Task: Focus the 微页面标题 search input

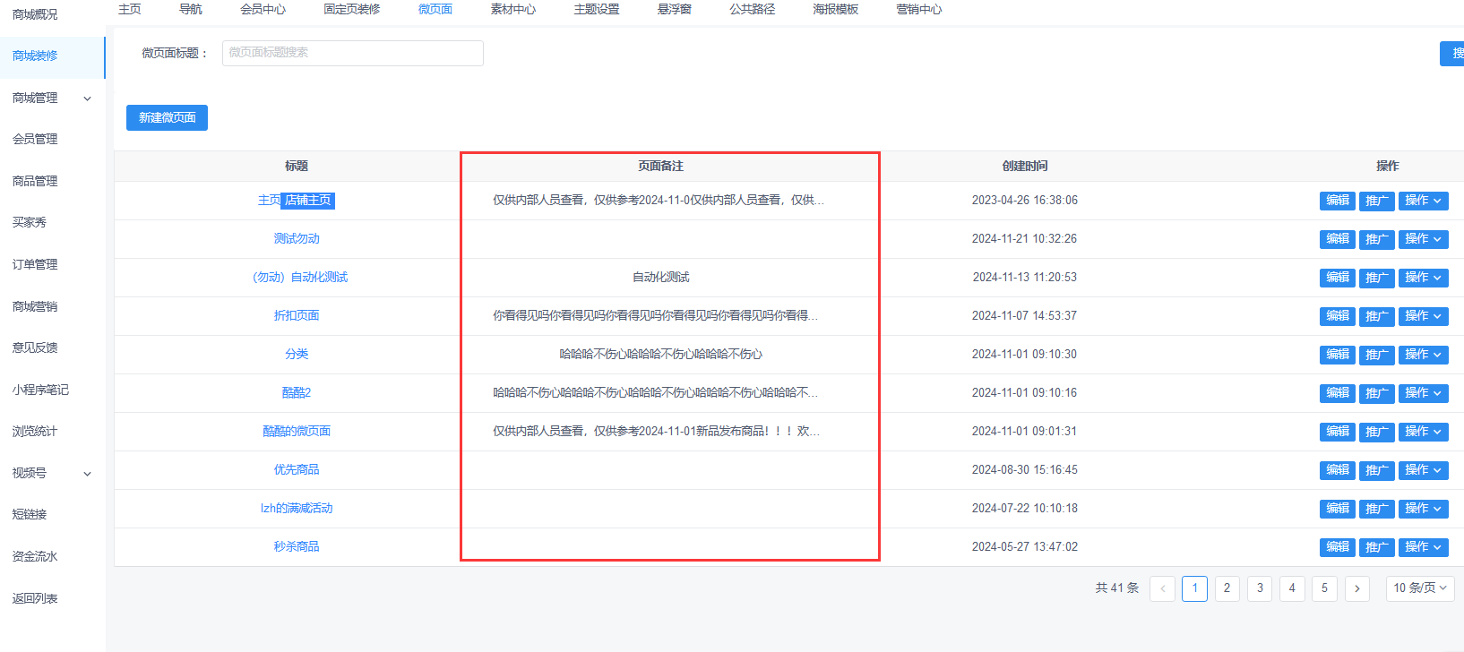Action: click(352, 53)
